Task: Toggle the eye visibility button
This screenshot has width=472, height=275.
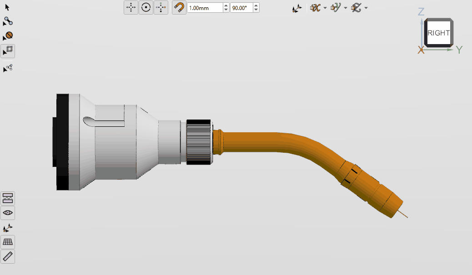Action: (x=8, y=213)
